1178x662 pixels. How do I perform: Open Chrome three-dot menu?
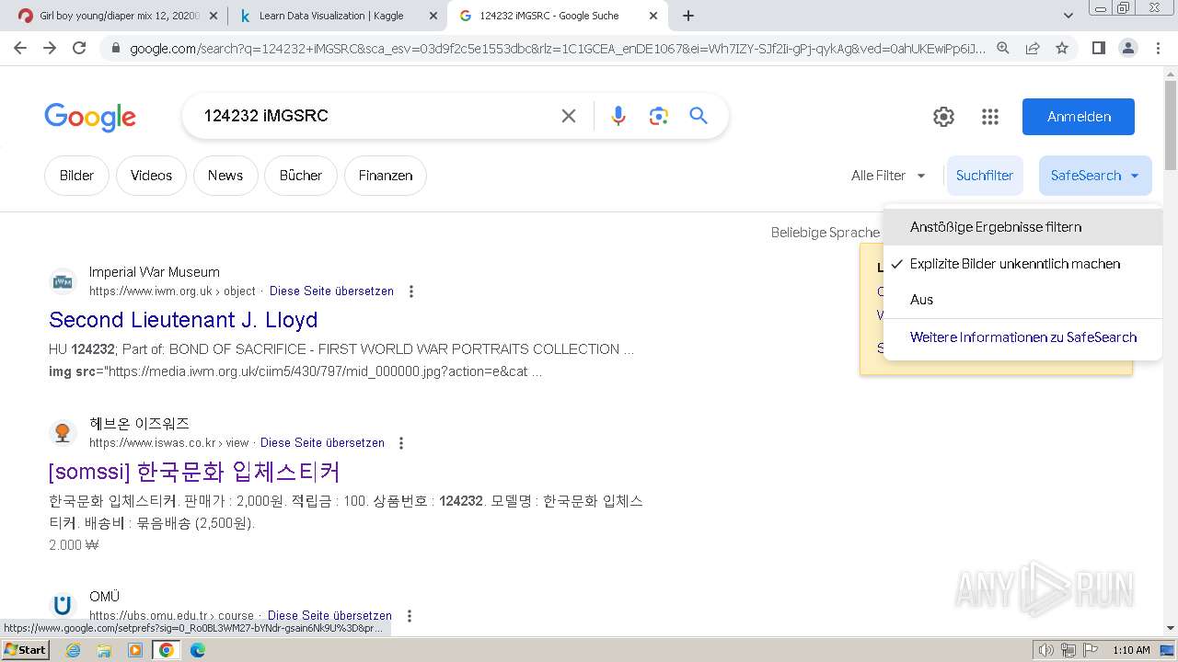tap(1158, 48)
